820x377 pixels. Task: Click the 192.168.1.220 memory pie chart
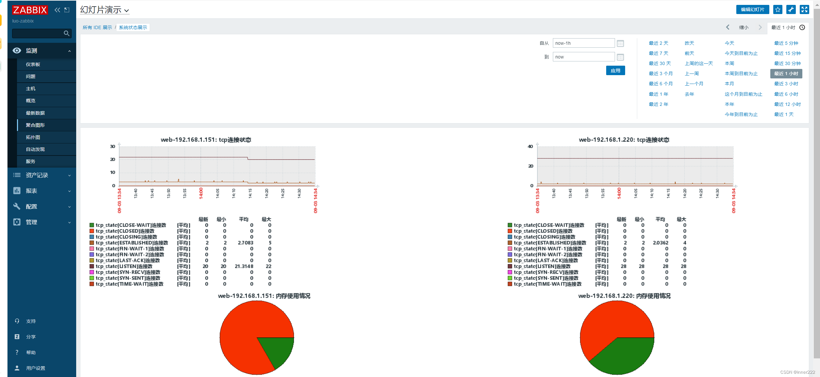pyautogui.click(x=617, y=337)
